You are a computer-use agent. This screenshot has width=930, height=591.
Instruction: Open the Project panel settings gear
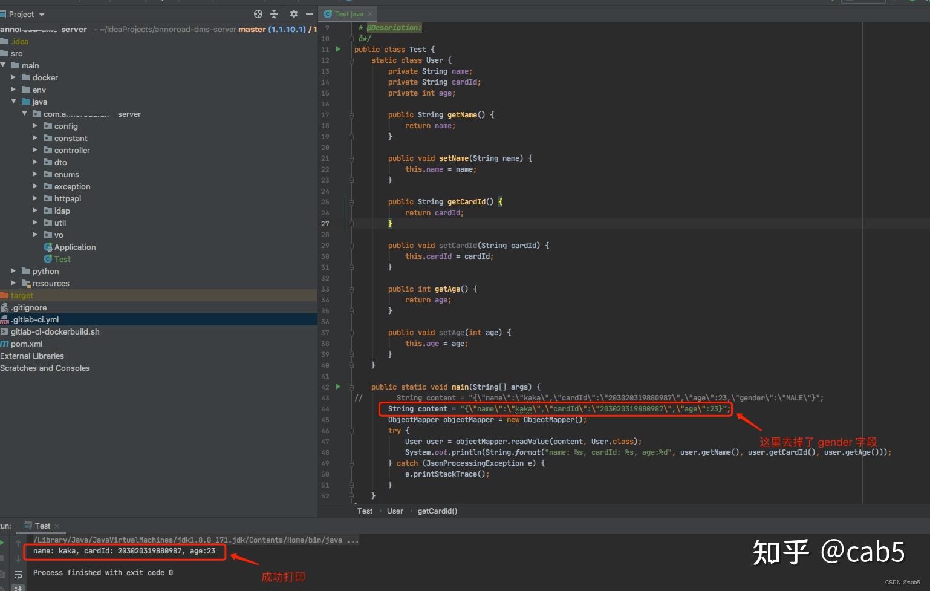(294, 14)
